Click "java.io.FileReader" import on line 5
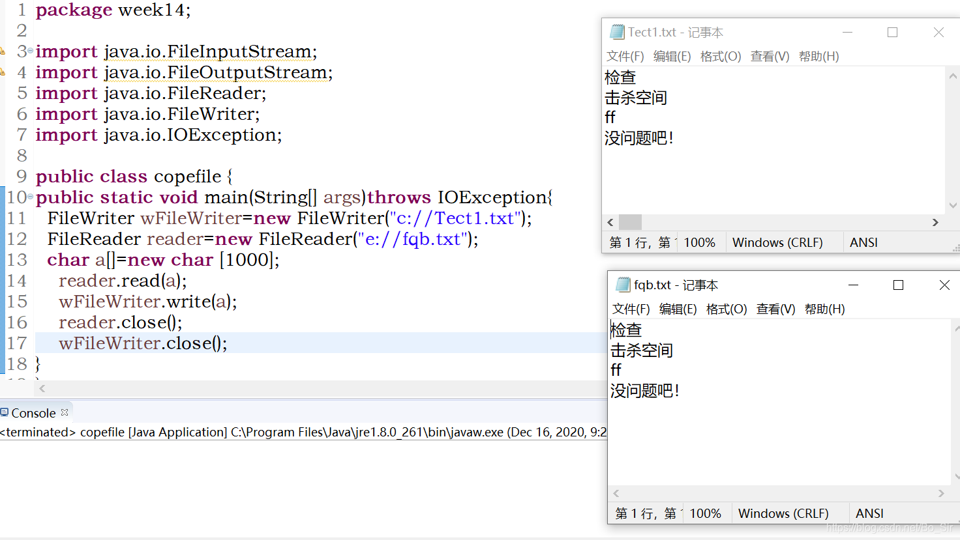This screenshot has height=540, width=960. [183, 93]
